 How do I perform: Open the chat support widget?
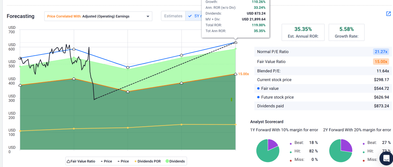[386, 158]
